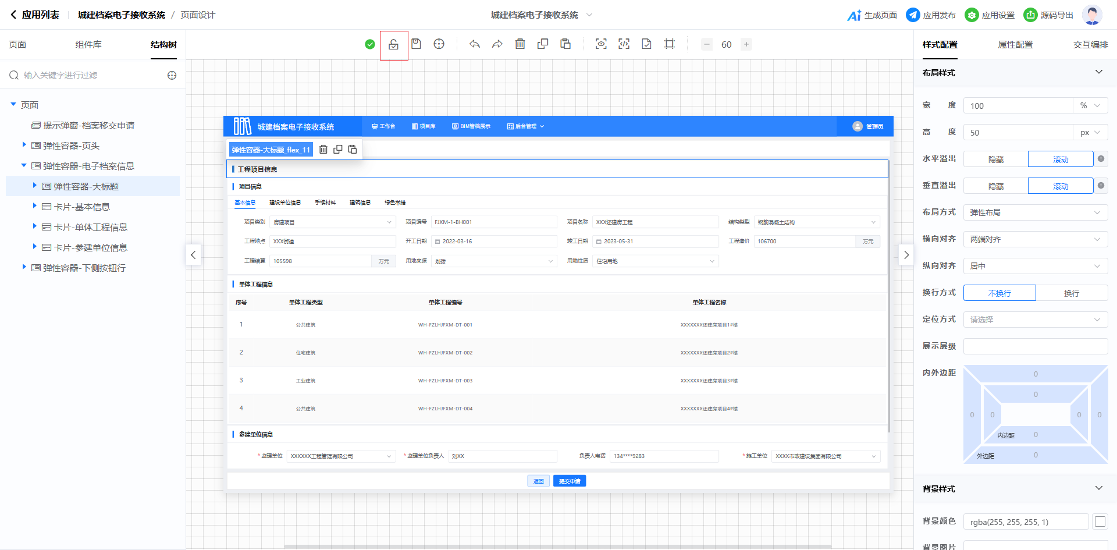Open the 布局方式 dropdown

[1035, 213]
